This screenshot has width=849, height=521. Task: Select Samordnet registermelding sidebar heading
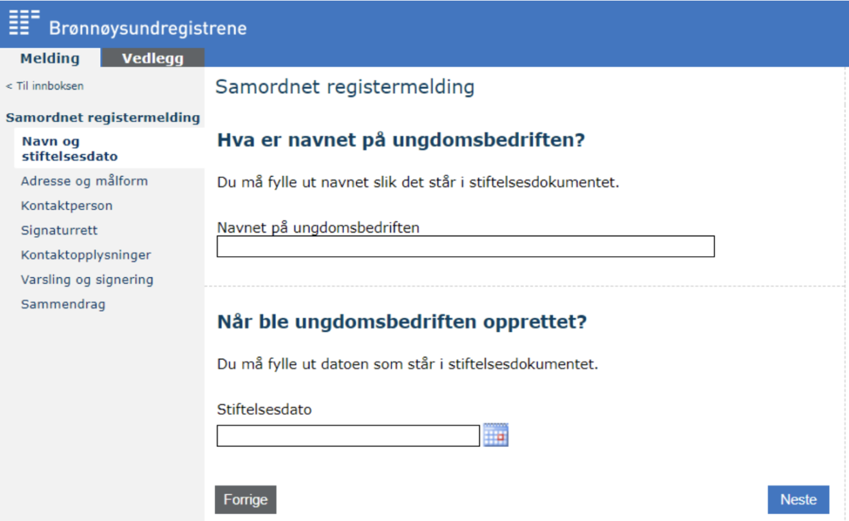coord(103,118)
